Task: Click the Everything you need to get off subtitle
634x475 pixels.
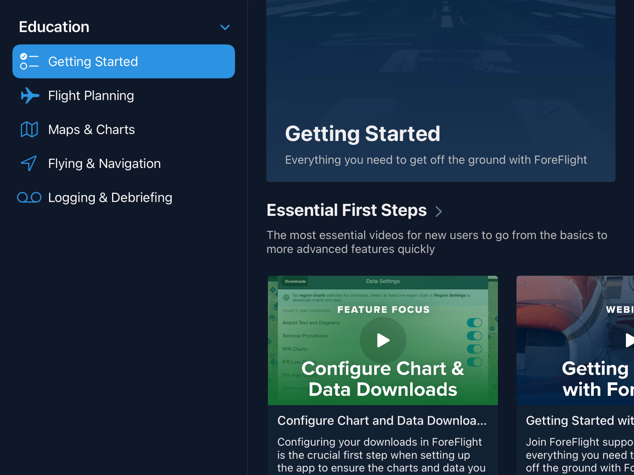Action: 436,160
